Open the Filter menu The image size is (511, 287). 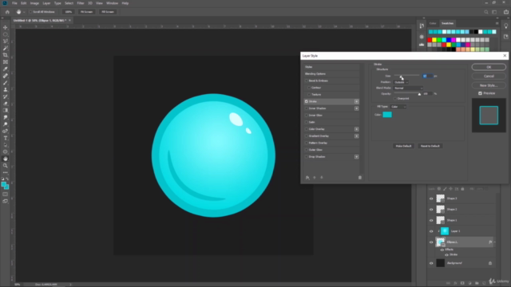pyautogui.click(x=81, y=3)
